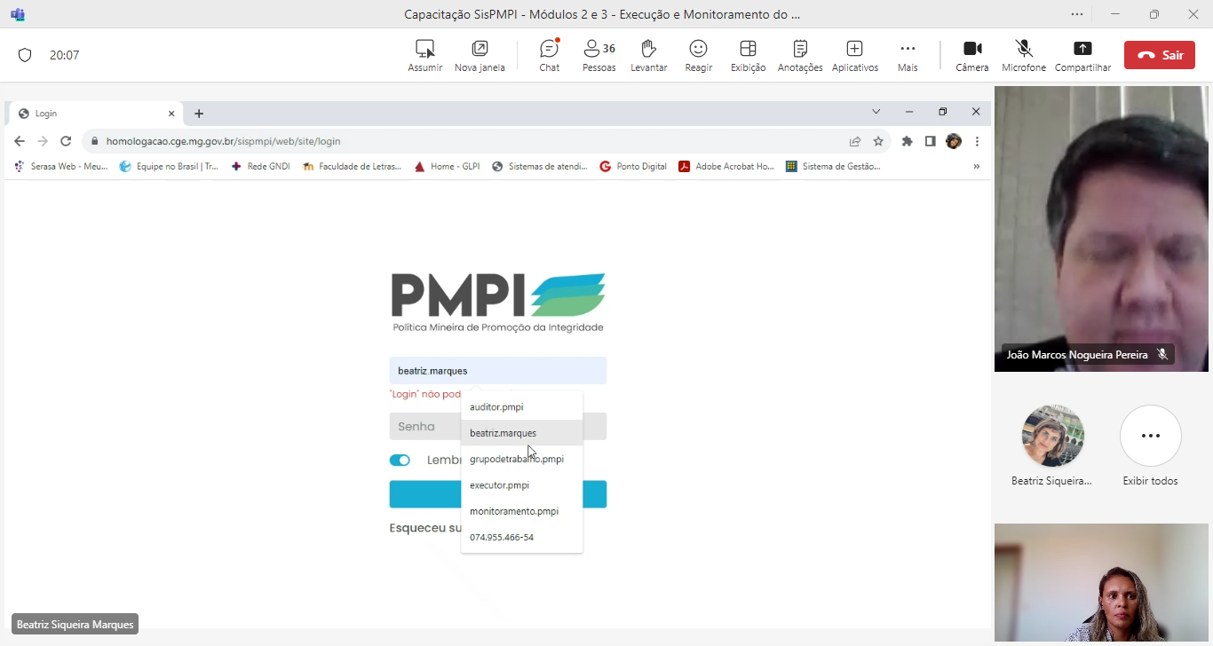
Task: Select 074.955.466-54 suggestion
Action: point(522,538)
